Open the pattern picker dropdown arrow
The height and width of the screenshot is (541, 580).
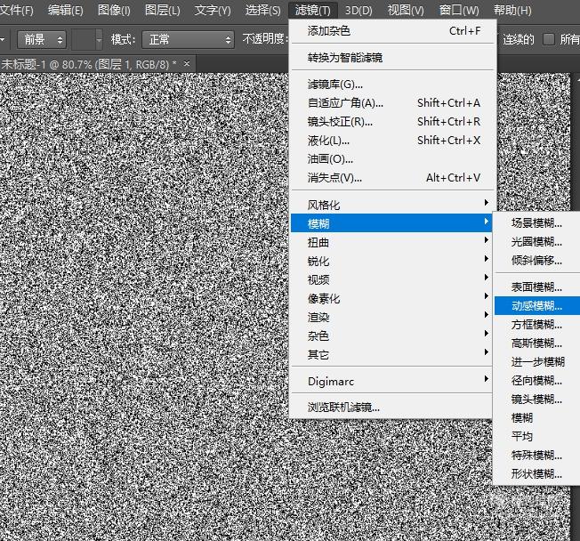coord(99,39)
